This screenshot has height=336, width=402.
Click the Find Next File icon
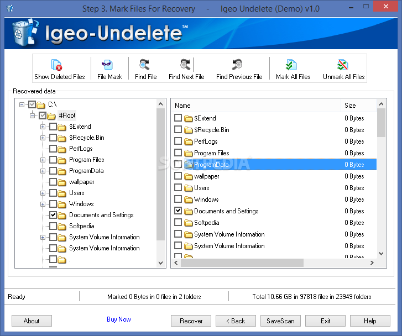[185, 65]
